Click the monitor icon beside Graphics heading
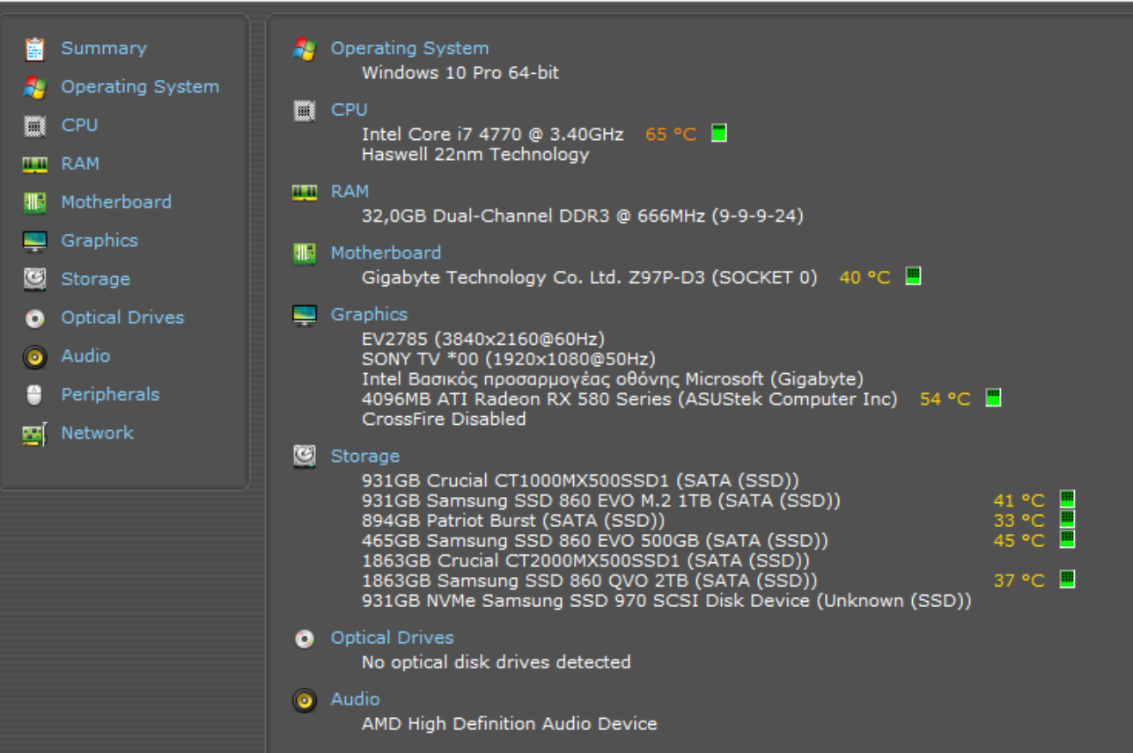Screen dimensions: 1133x753 pos(305,315)
